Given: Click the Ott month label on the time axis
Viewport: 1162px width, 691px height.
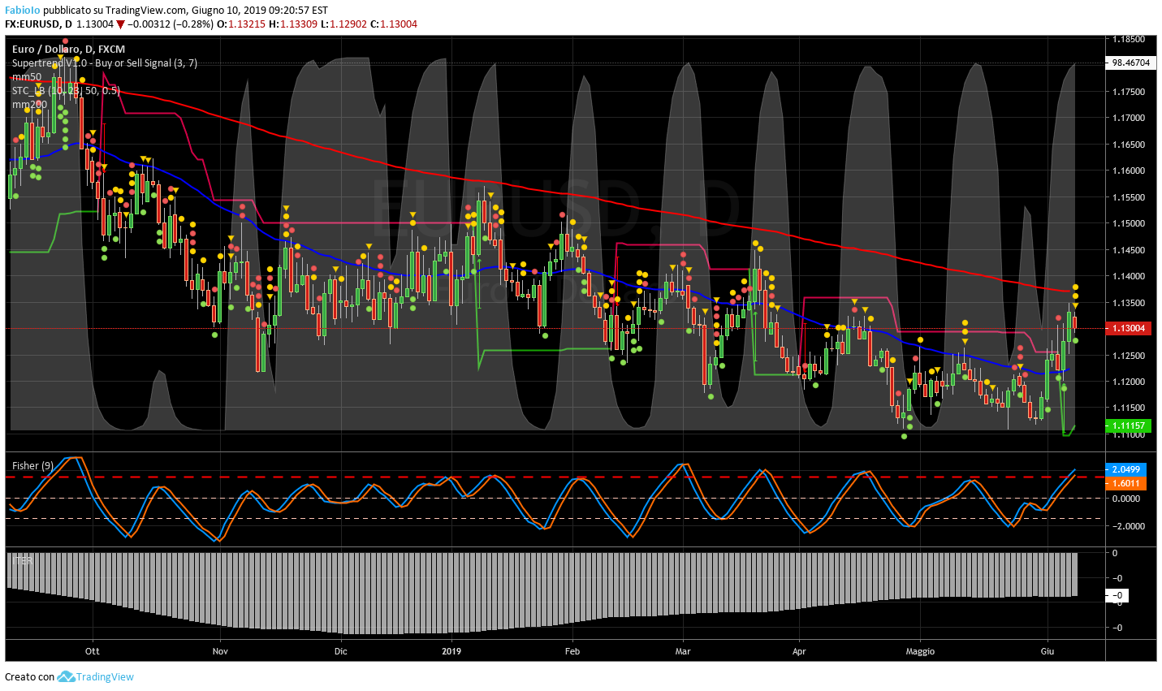Looking at the screenshot, I should [x=93, y=651].
